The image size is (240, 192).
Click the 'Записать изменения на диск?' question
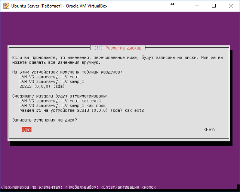[x=44, y=120]
